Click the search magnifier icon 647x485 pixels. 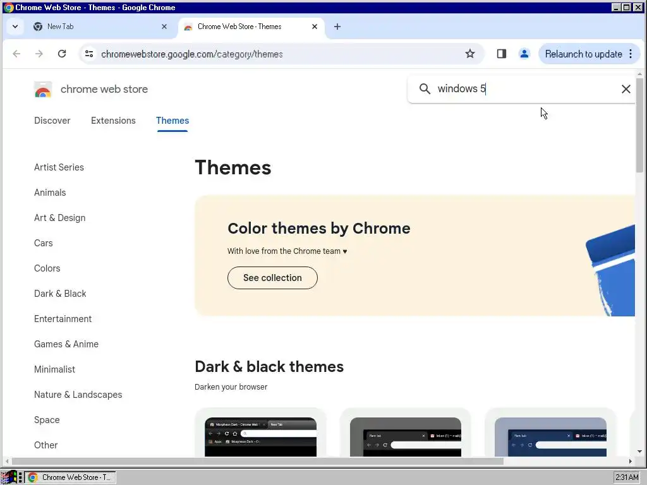425,88
